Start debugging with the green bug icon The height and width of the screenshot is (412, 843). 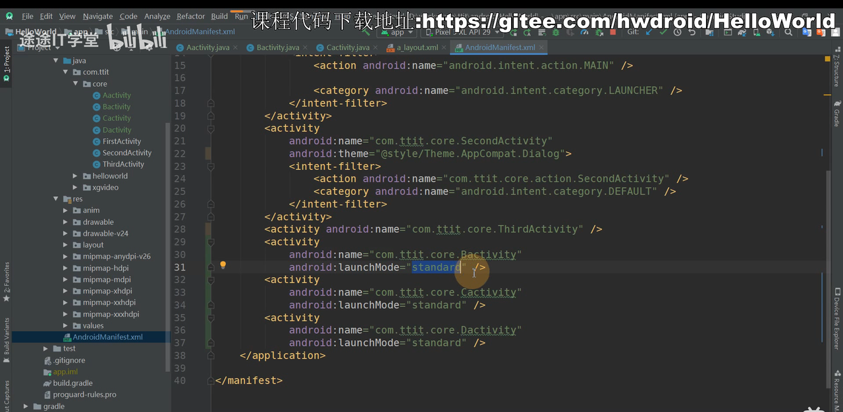click(x=556, y=32)
